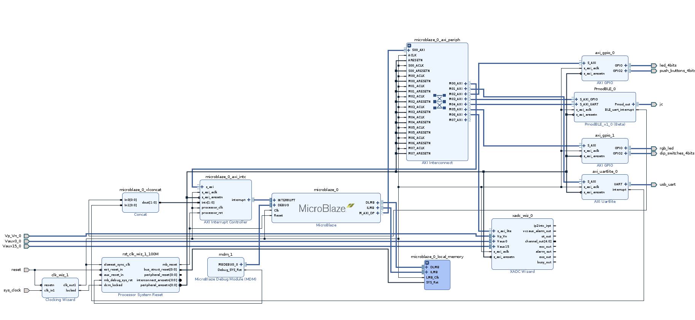695x320 pixels.
Task: Expand the s_axi_lite pin on xadc_wiz_0
Action: click(x=494, y=231)
